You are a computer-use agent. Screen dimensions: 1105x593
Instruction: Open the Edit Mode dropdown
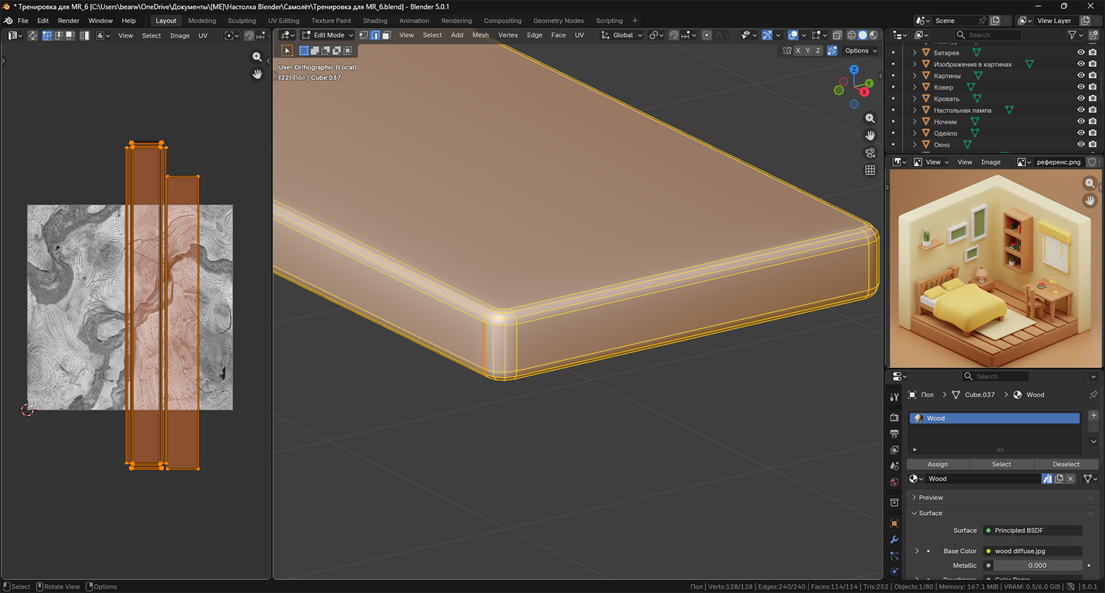pyautogui.click(x=328, y=35)
